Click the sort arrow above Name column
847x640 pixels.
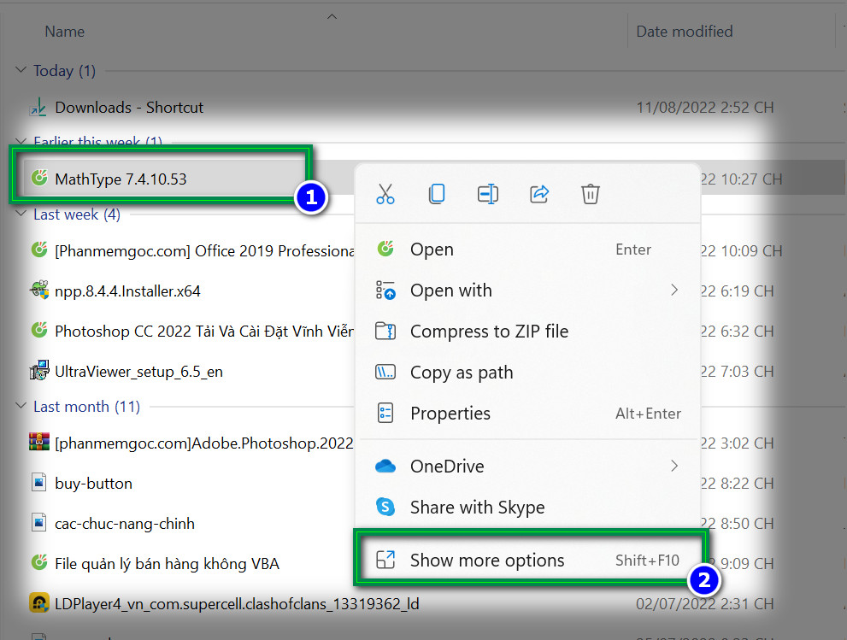coord(332,16)
